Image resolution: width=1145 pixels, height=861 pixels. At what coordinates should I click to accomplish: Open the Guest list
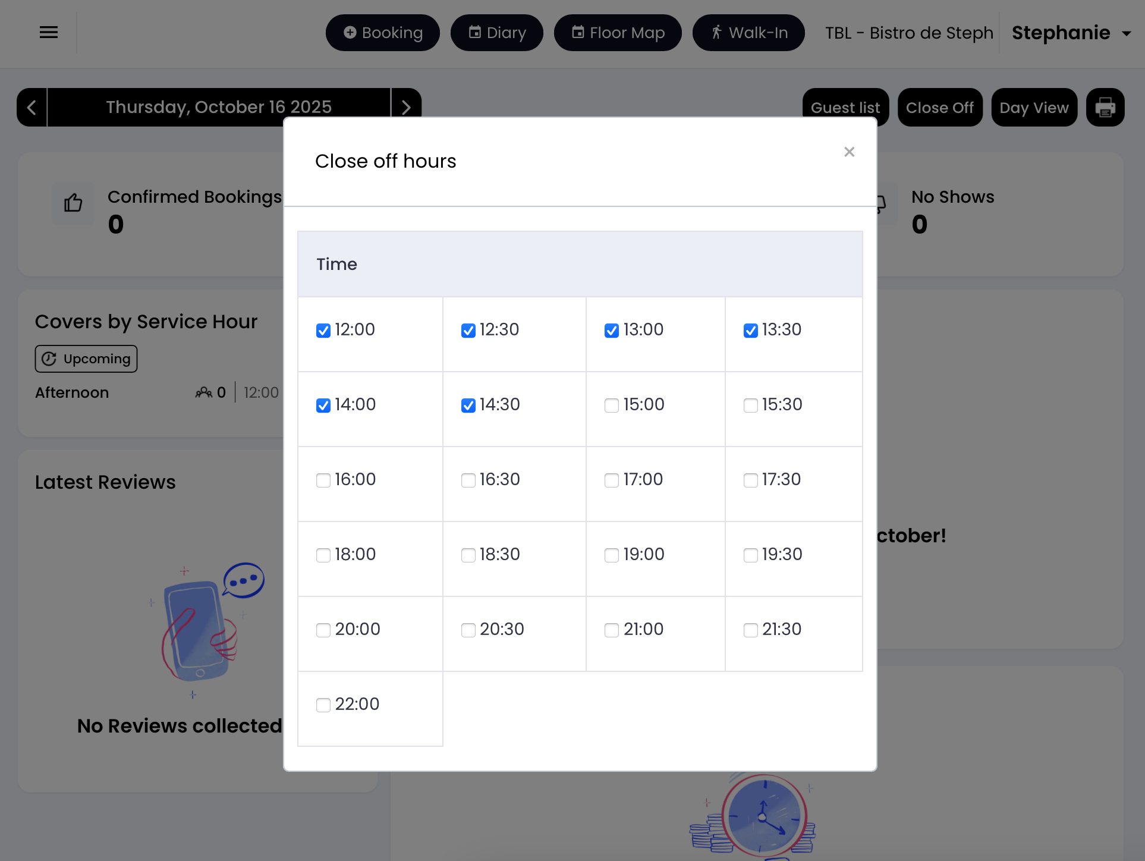[845, 108]
